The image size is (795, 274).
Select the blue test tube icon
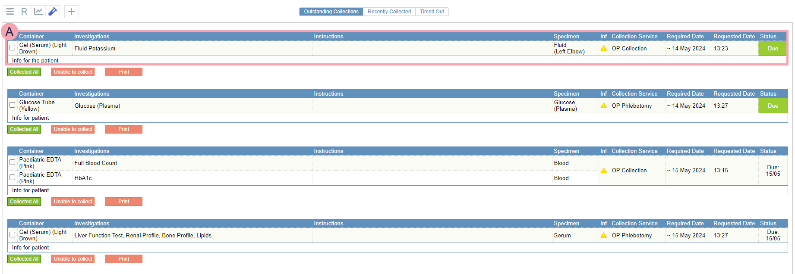(x=53, y=12)
